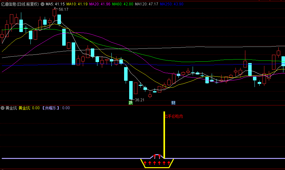Screen dimensions: 285x170
Task: Click the green 跌 marker icon
Action: point(131,103)
